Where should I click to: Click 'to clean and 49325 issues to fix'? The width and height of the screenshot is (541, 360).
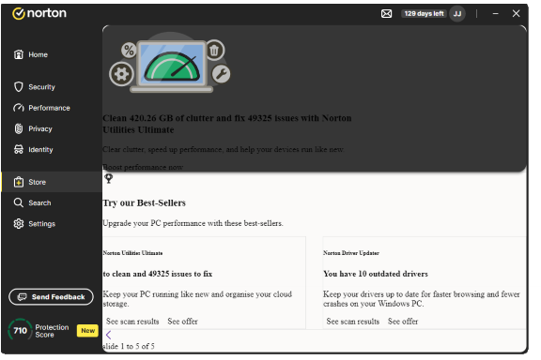coord(158,275)
